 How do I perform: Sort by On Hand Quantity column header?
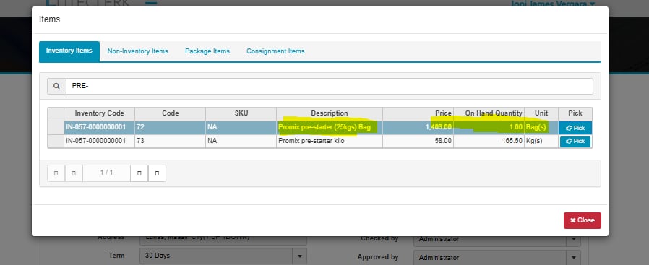tap(489, 113)
